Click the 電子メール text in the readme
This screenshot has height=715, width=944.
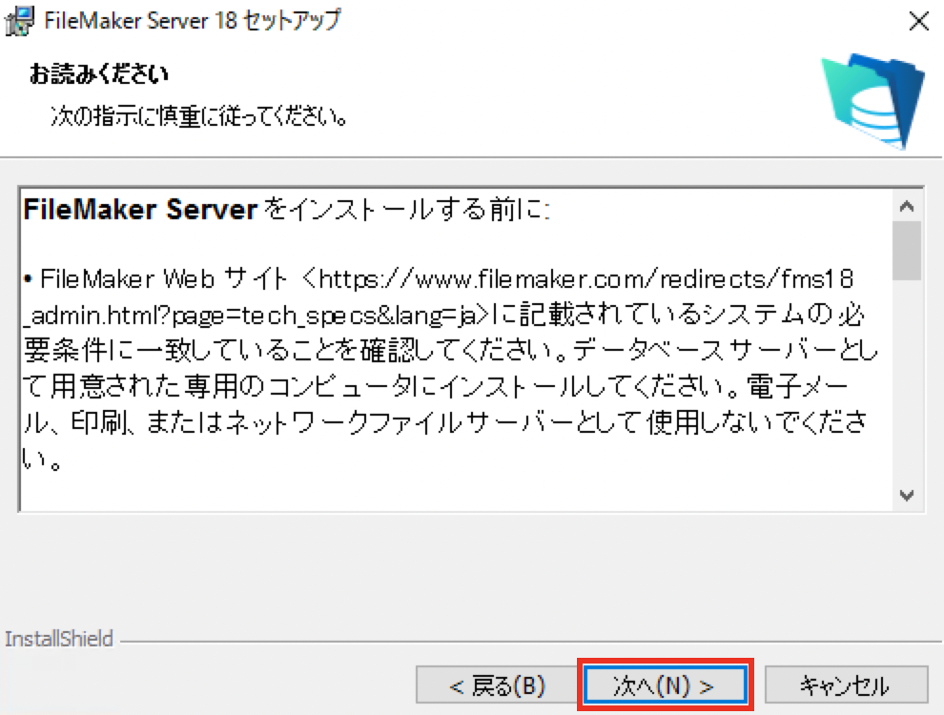[x=798, y=386]
